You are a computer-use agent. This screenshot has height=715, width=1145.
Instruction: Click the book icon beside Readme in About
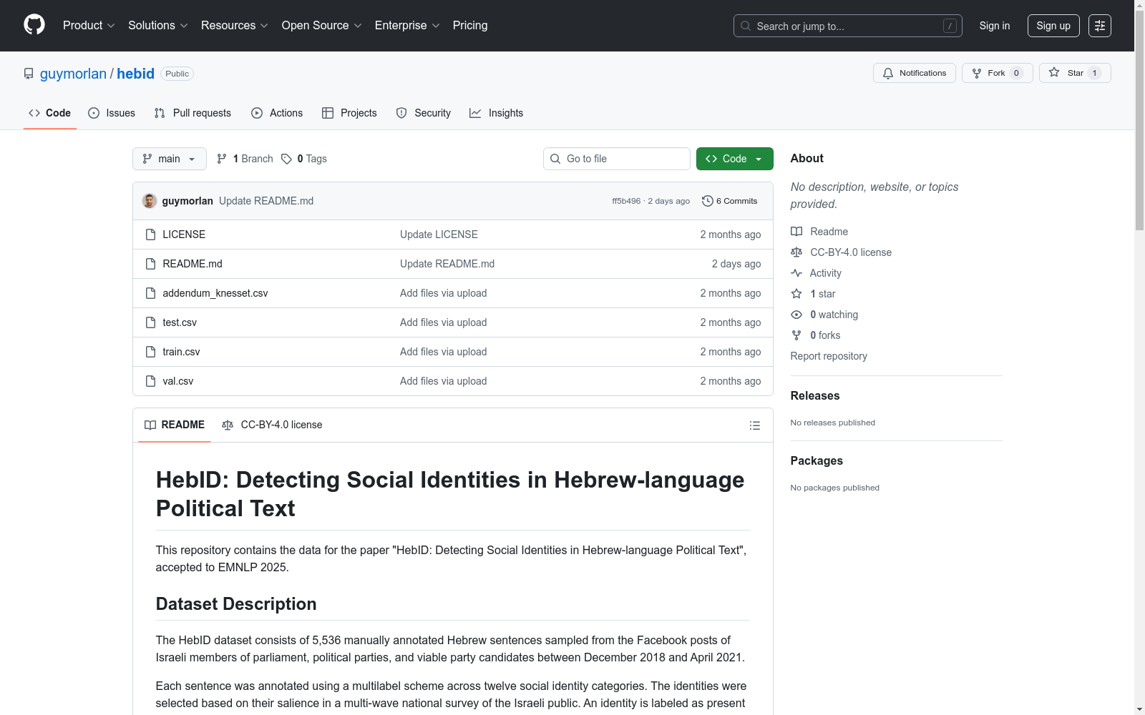coord(796,232)
